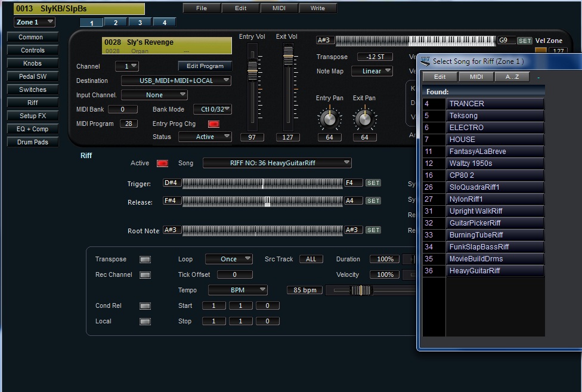Expand the Loop Once dropdown
Image resolution: width=582 pixels, height=392 pixels.
(x=229, y=260)
